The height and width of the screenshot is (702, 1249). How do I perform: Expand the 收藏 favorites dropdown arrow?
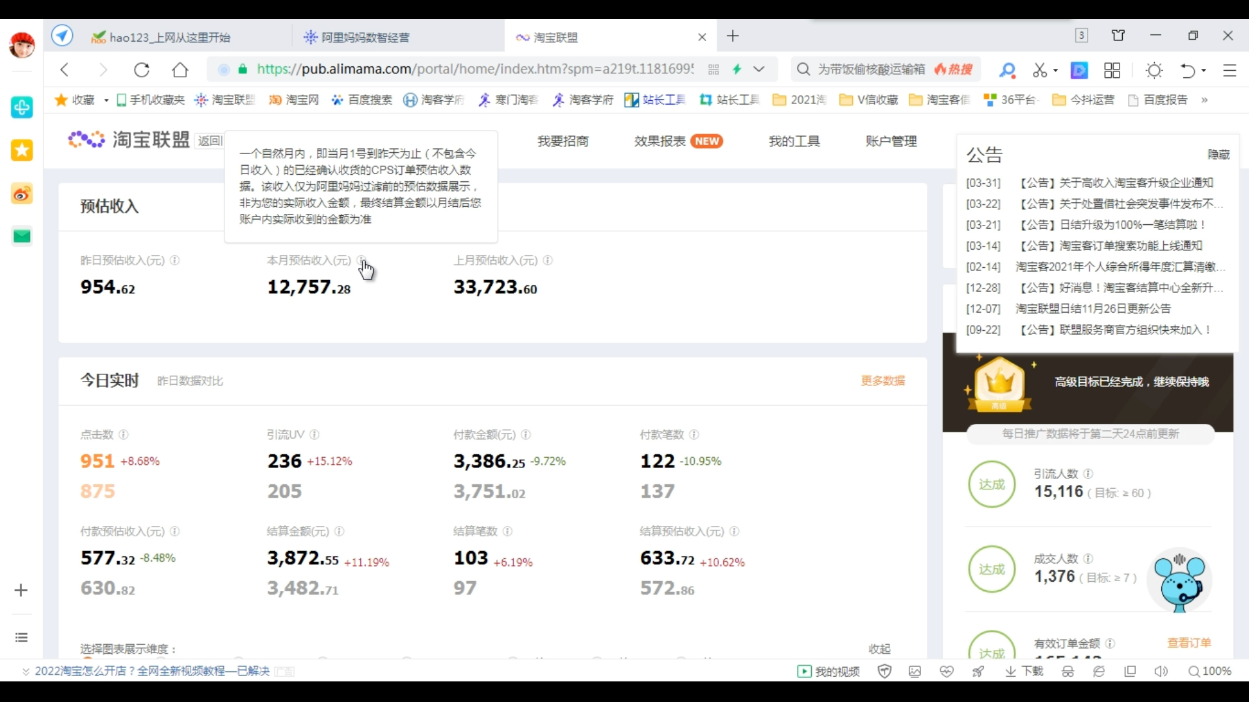[x=106, y=99]
